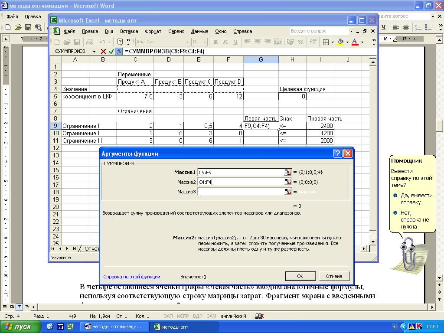
Task: Click the spelling status icon in Word status bar
Action: [x=259, y=316]
